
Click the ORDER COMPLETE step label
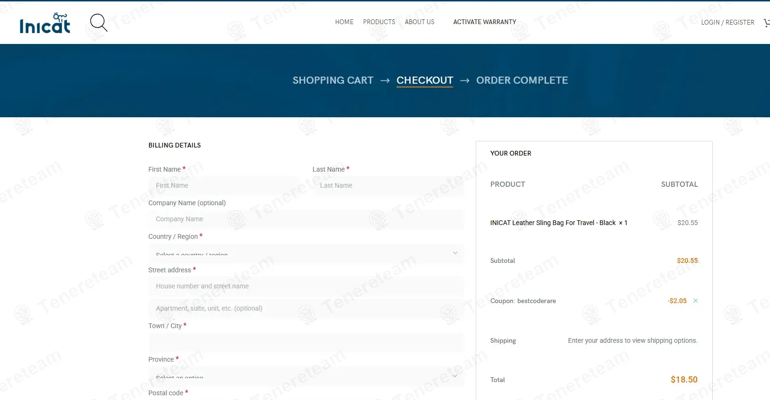(x=522, y=80)
